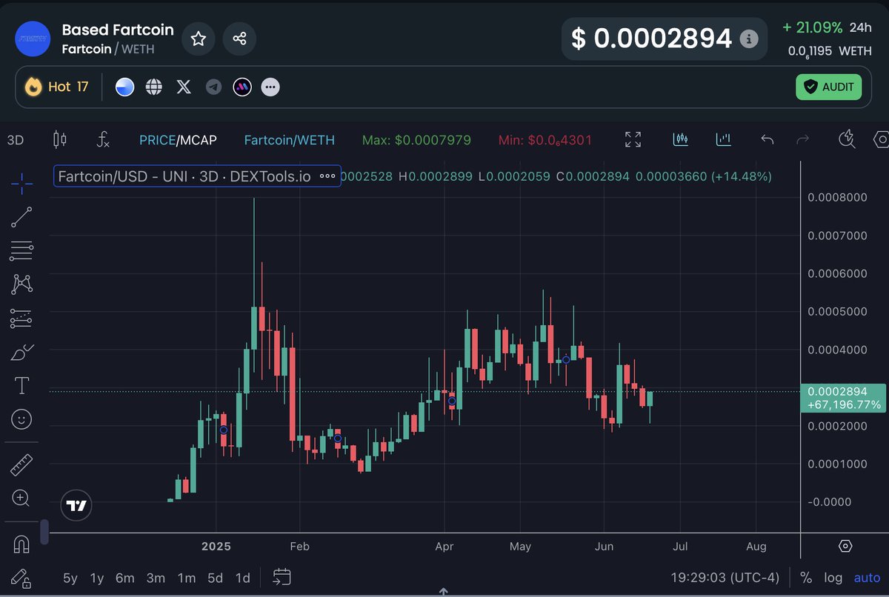Viewport: 889px width, 597px height.
Task: Click the $ 0.0002894 price display
Action: pyautogui.click(x=652, y=39)
